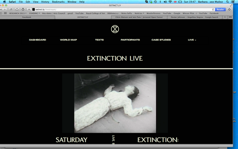Screen dimensions: 238x149
Task: Open the Window menu
Action: tap(72, 2)
